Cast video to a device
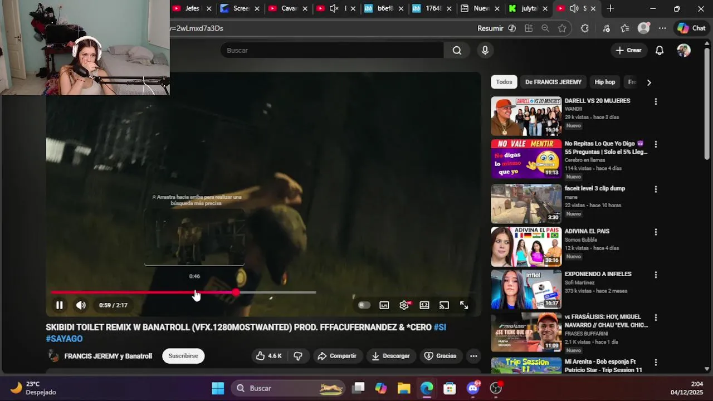Viewport: 713px width, 401px height. tap(444, 305)
